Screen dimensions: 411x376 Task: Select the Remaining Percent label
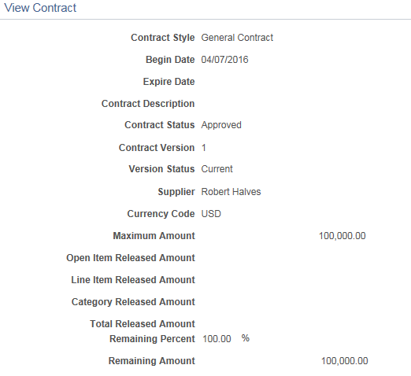point(152,339)
